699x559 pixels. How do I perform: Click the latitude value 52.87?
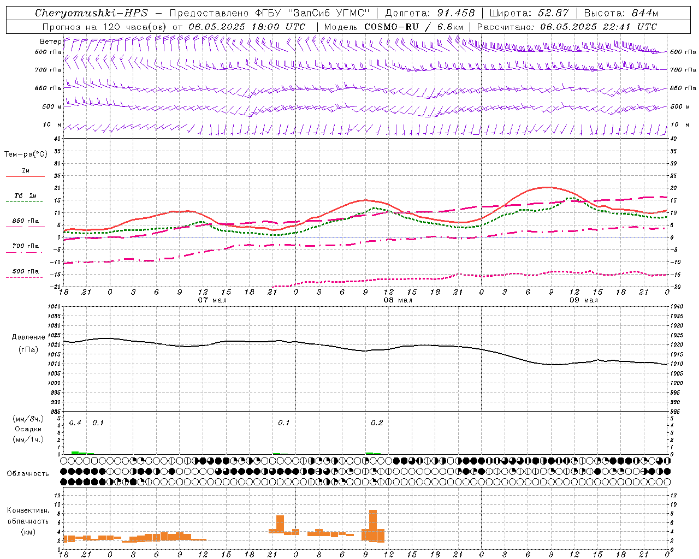553,13
